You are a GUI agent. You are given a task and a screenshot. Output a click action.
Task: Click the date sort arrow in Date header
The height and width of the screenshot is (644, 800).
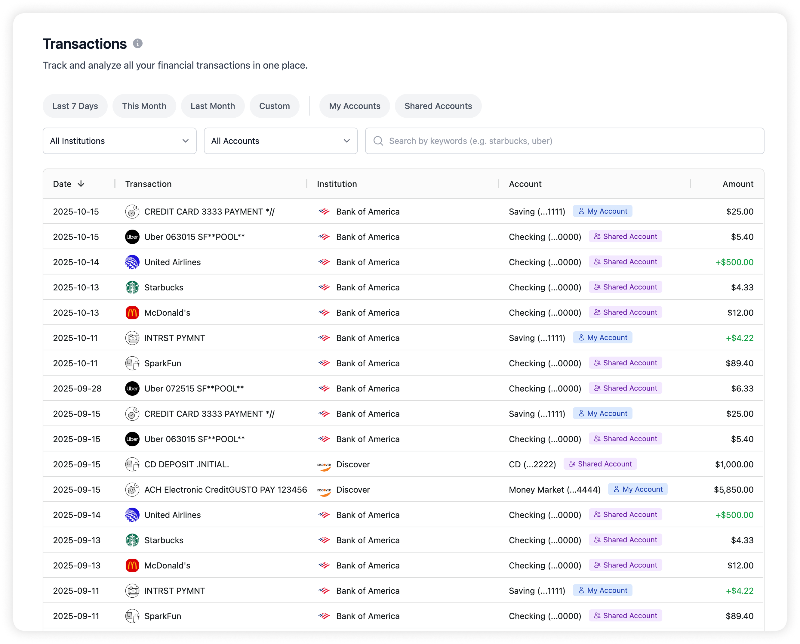81,184
